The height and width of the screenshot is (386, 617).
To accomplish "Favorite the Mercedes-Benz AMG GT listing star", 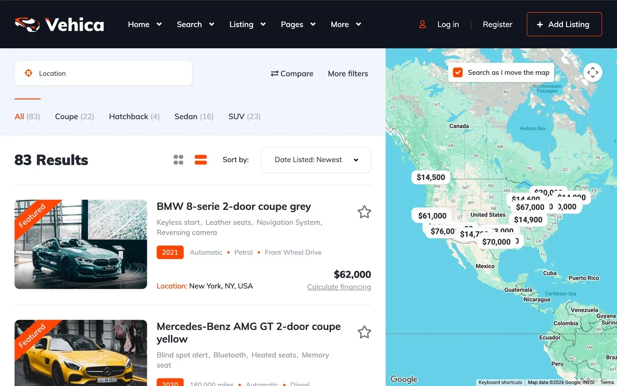I will [x=364, y=332].
